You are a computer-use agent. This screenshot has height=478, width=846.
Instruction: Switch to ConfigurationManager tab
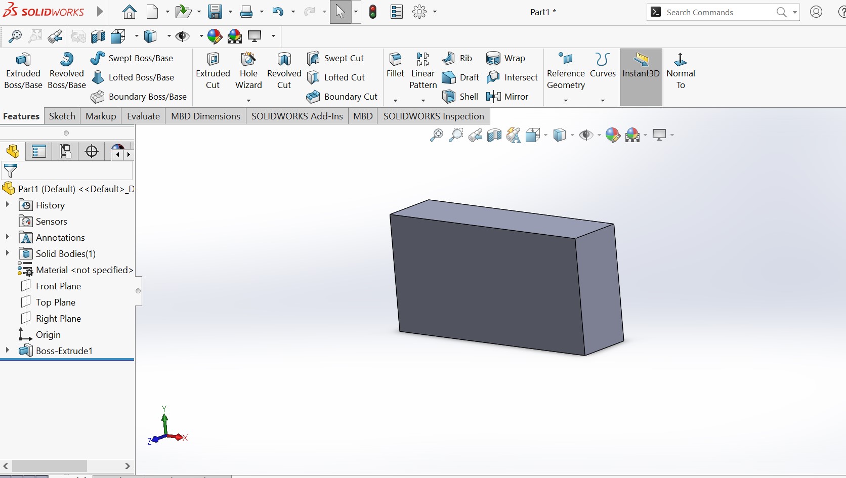click(x=65, y=151)
